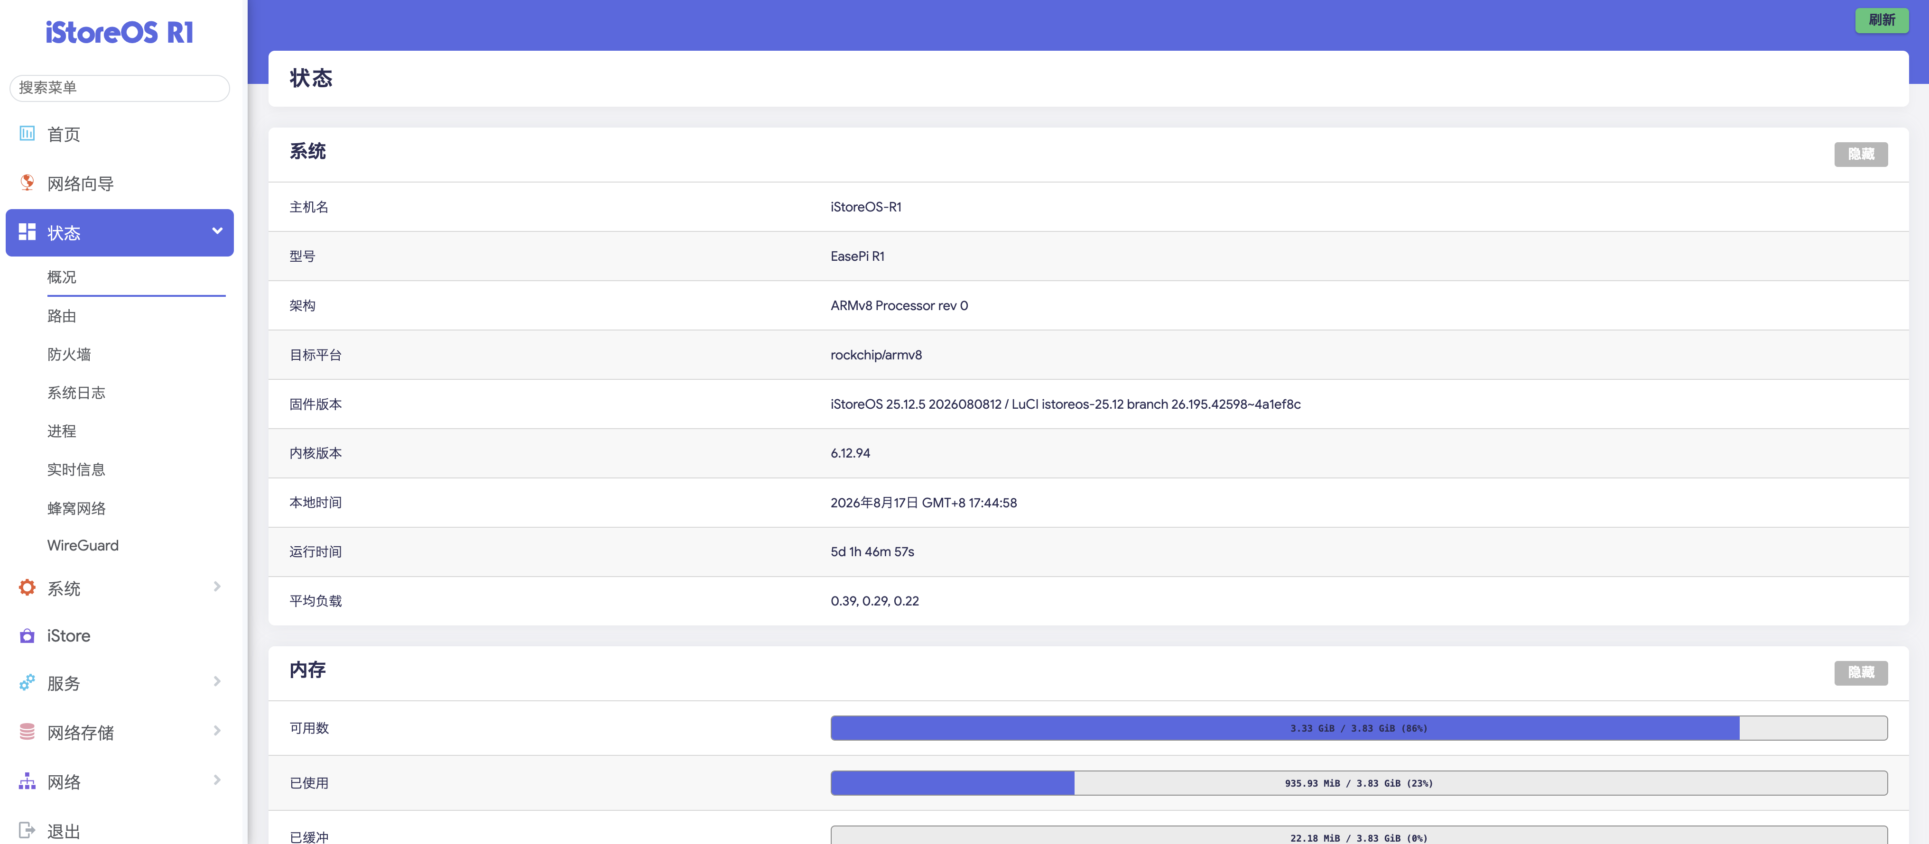Viewport: 1929px width, 844px height.
Task: Expand the 网络存储 sidebar menu arrow
Action: 217,731
